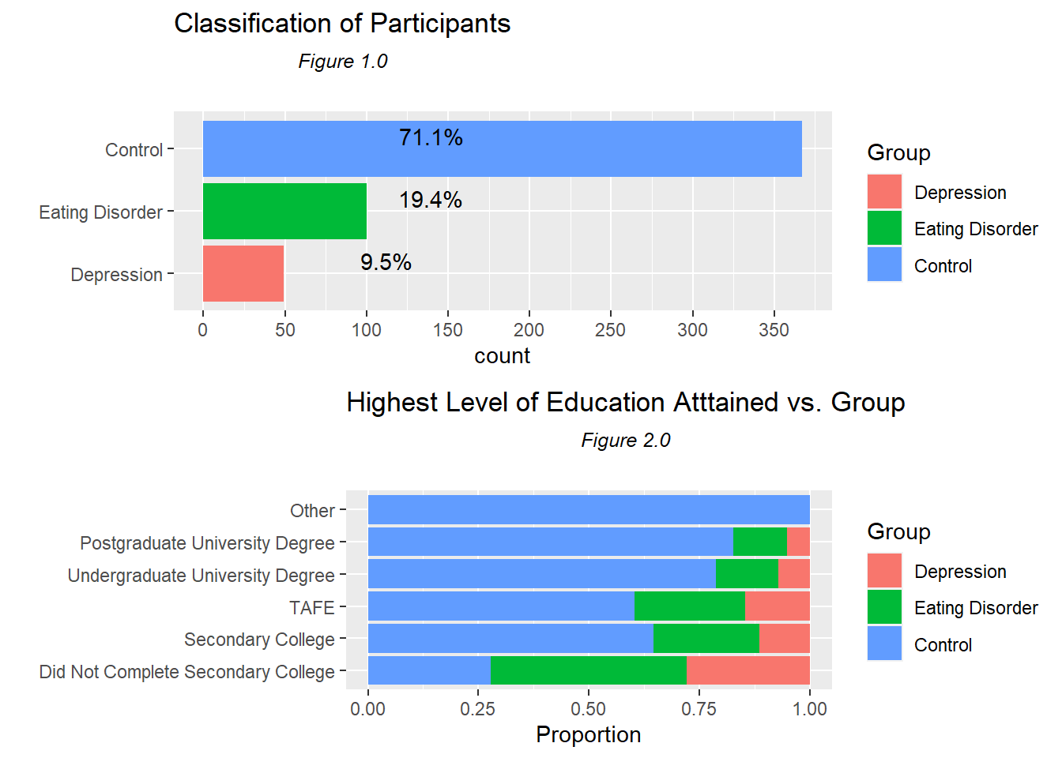Click the Control swatch in the top legend
Screen dimensions: 1062x758
click(x=884, y=265)
